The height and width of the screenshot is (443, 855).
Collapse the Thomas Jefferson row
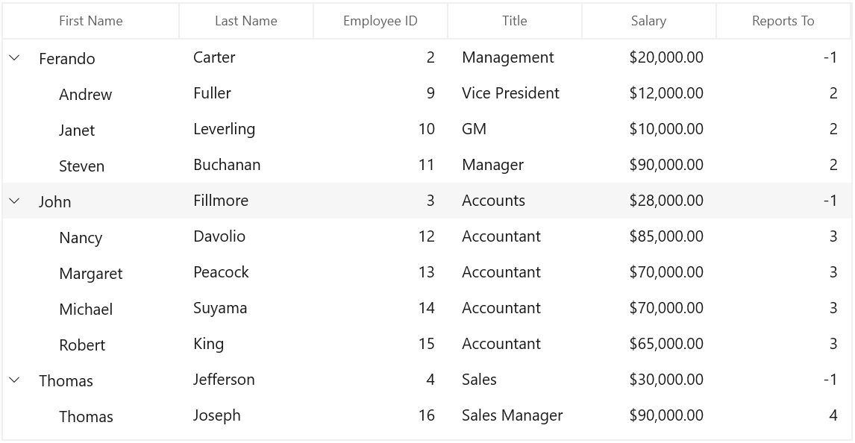15,380
